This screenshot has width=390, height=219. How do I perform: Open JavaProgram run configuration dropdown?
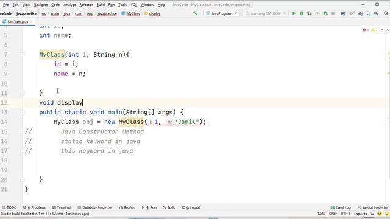222,13
